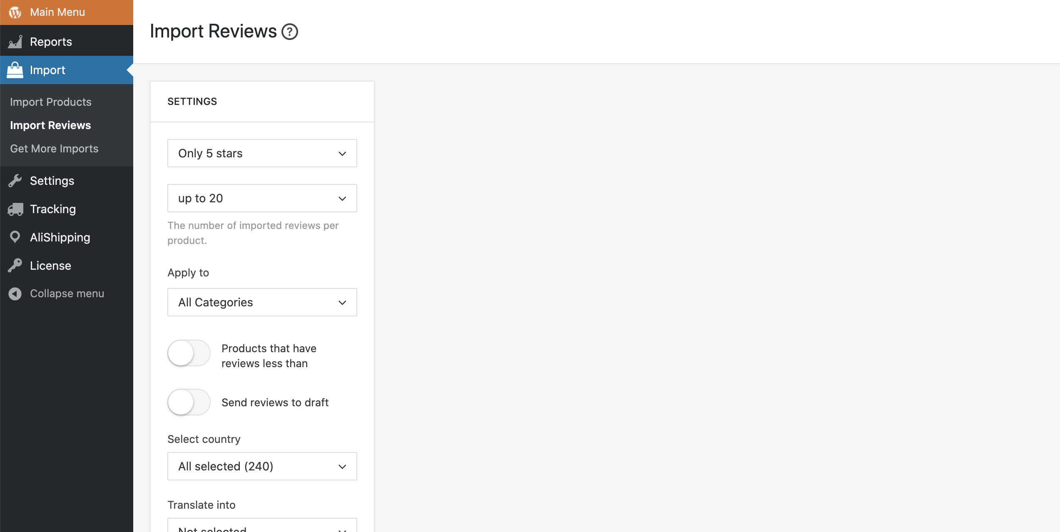The image size is (1060, 532).
Task: Click the AliShipping location pin icon
Action: (x=15, y=237)
